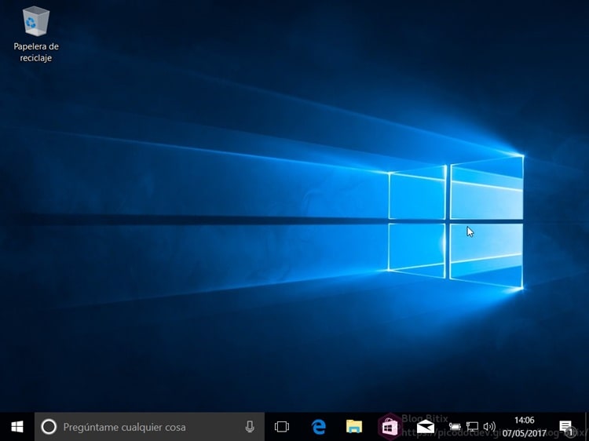Launch Microsoft Edge from the taskbar
Image resolution: width=589 pixels, height=441 pixels.
(319, 427)
